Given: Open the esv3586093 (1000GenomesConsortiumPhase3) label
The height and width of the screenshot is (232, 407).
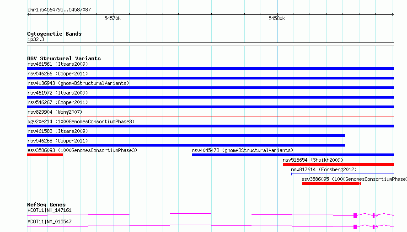Looking at the screenshot, I should 82,150.
